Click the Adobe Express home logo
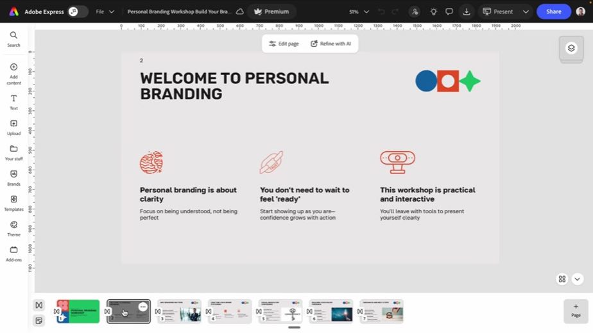 pos(13,12)
